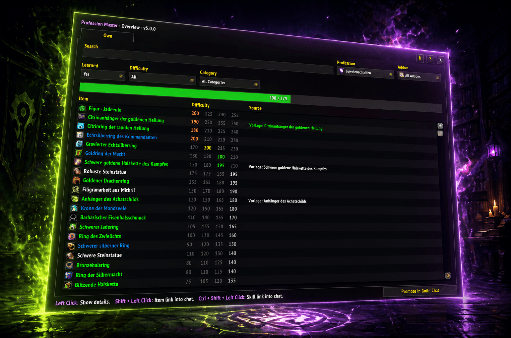
Task: Click item name Krone der Mondseele
Action: point(104,208)
